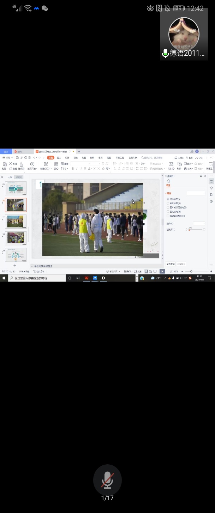Open the fill preset dropdown

pyautogui.click(x=196, y=193)
